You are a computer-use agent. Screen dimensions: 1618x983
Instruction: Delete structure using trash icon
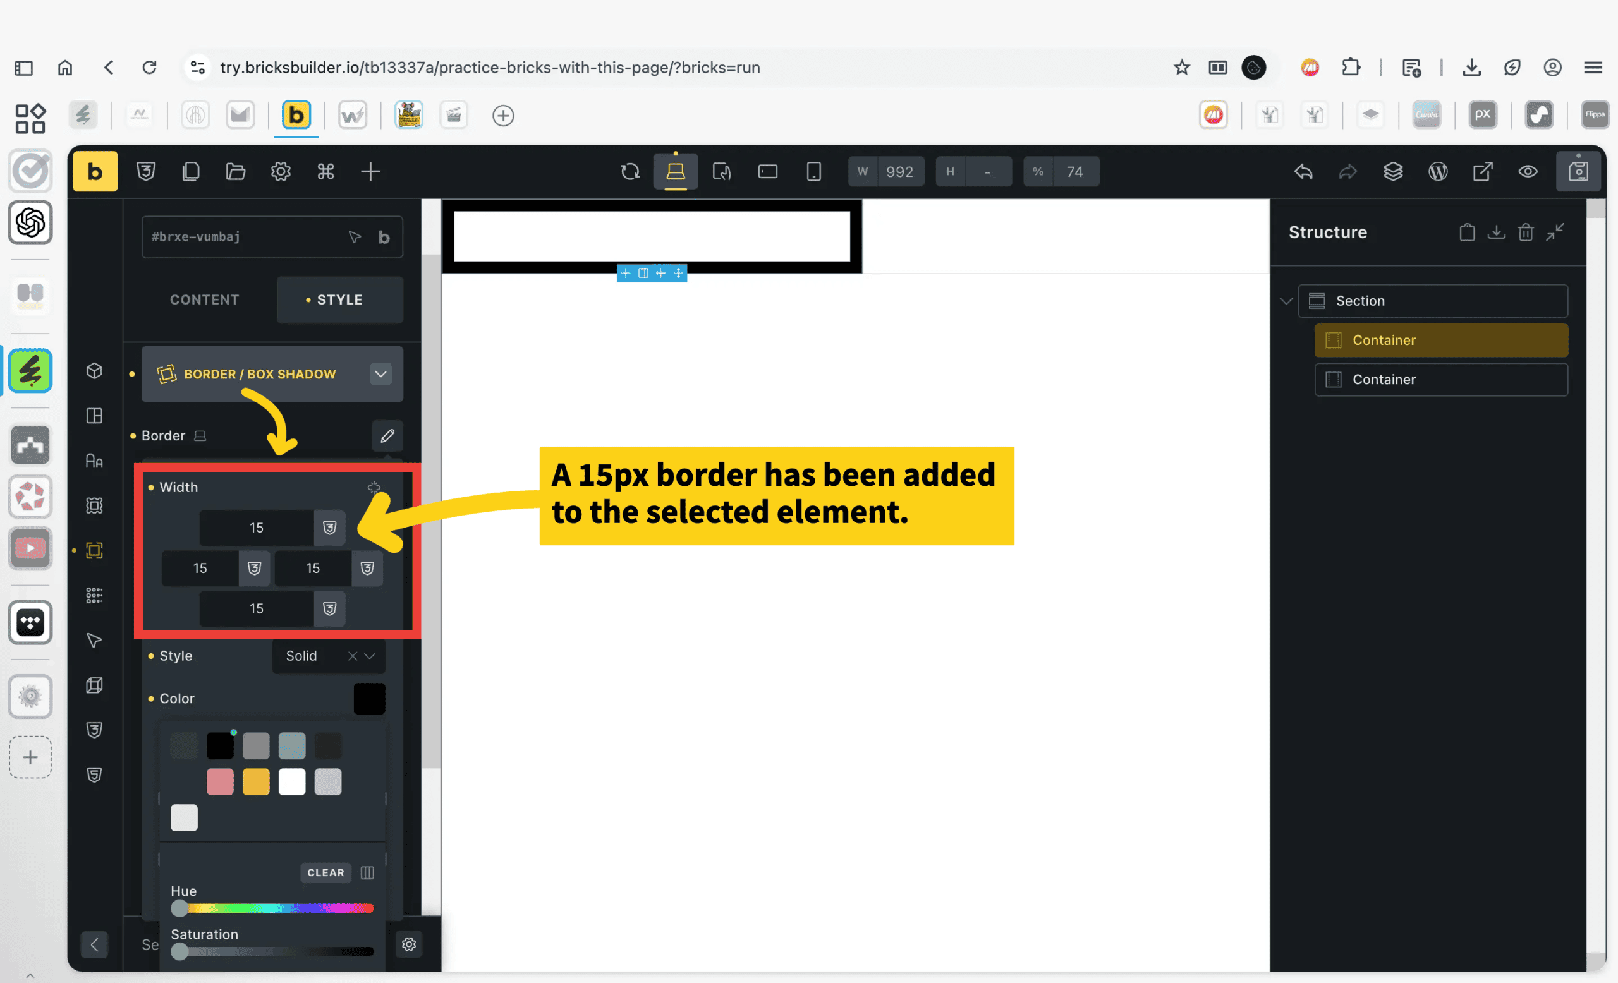[x=1526, y=232]
